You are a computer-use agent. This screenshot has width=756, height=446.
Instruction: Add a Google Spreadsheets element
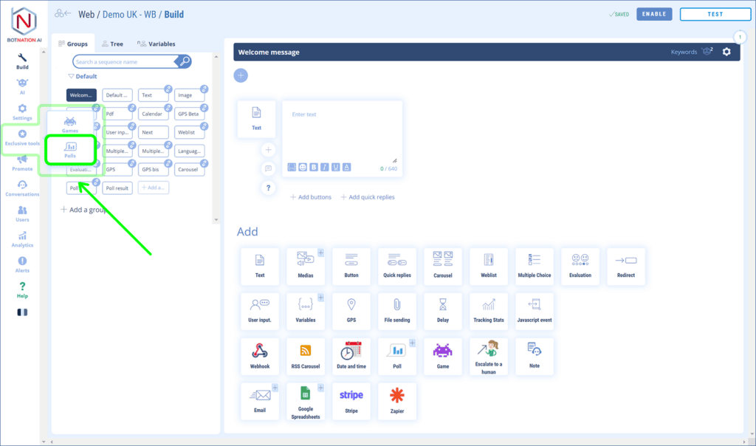tap(306, 400)
